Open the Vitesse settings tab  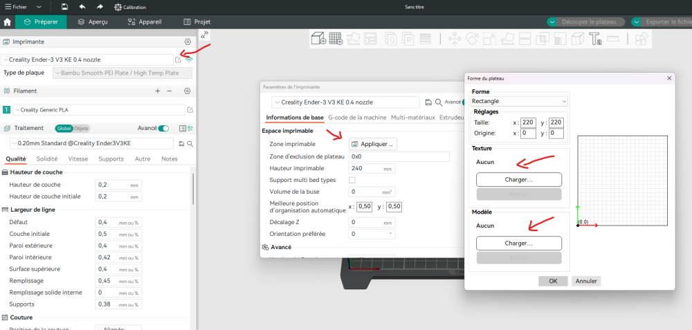(x=78, y=159)
